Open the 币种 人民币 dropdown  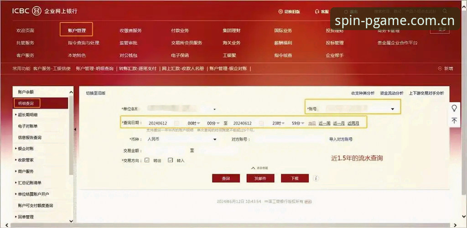pyautogui.click(x=214, y=139)
